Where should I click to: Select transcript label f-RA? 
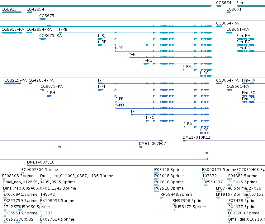(187, 66)
